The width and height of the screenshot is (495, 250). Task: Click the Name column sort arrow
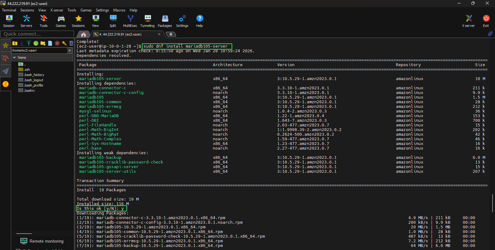(x=14, y=57)
